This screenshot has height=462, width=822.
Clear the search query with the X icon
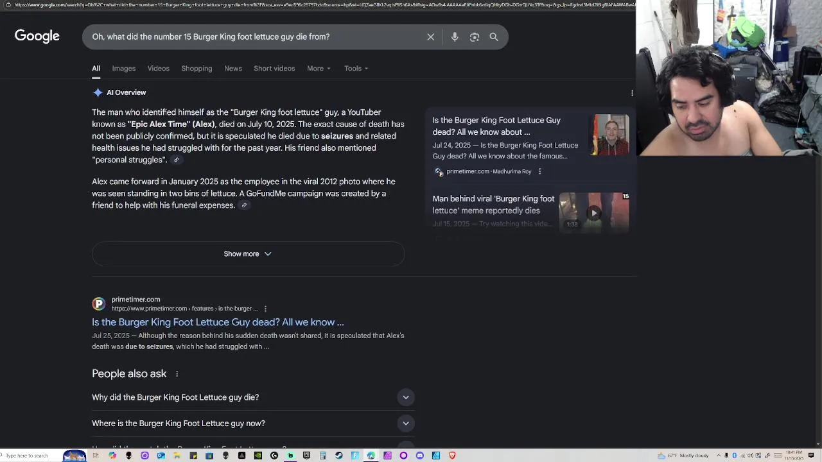(431, 37)
